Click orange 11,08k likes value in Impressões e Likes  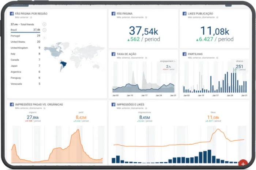click(x=213, y=117)
